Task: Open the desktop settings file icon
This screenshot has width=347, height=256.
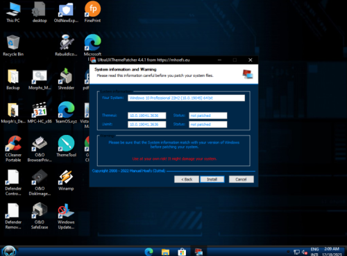Action: click(x=40, y=12)
